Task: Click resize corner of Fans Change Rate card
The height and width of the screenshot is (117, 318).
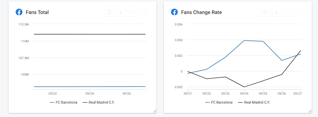Action: (310, 111)
